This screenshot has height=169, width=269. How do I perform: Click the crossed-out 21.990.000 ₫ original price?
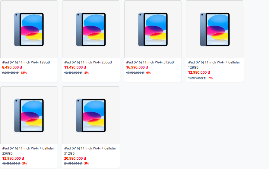pyautogui.click(x=73, y=164)
